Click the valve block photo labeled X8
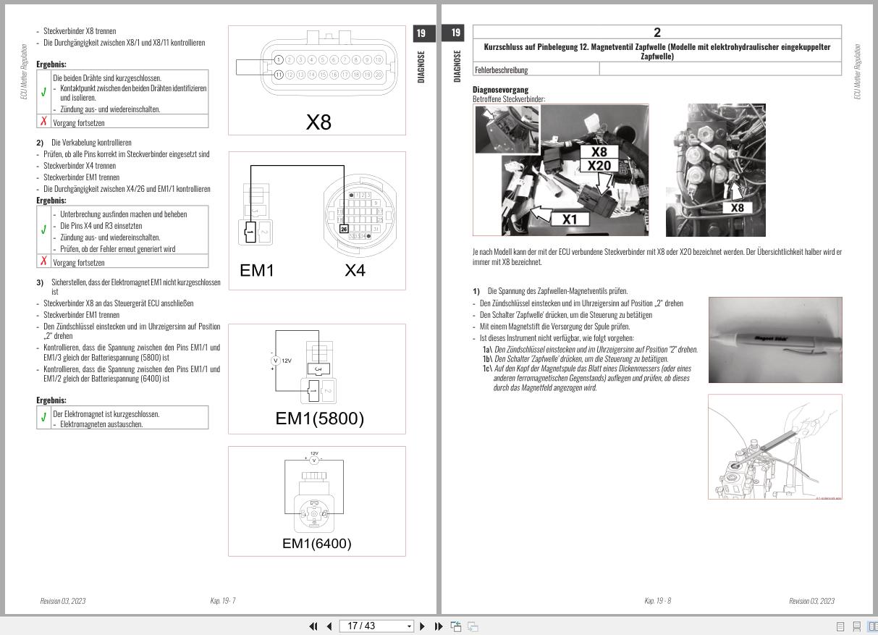Screen dimensions: 878x635 (x=715, y=170)
